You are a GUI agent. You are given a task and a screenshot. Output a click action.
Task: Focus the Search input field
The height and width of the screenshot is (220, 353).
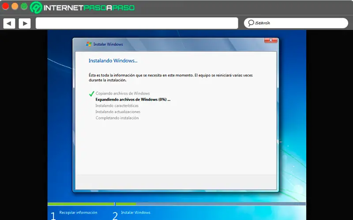(296, 23)
